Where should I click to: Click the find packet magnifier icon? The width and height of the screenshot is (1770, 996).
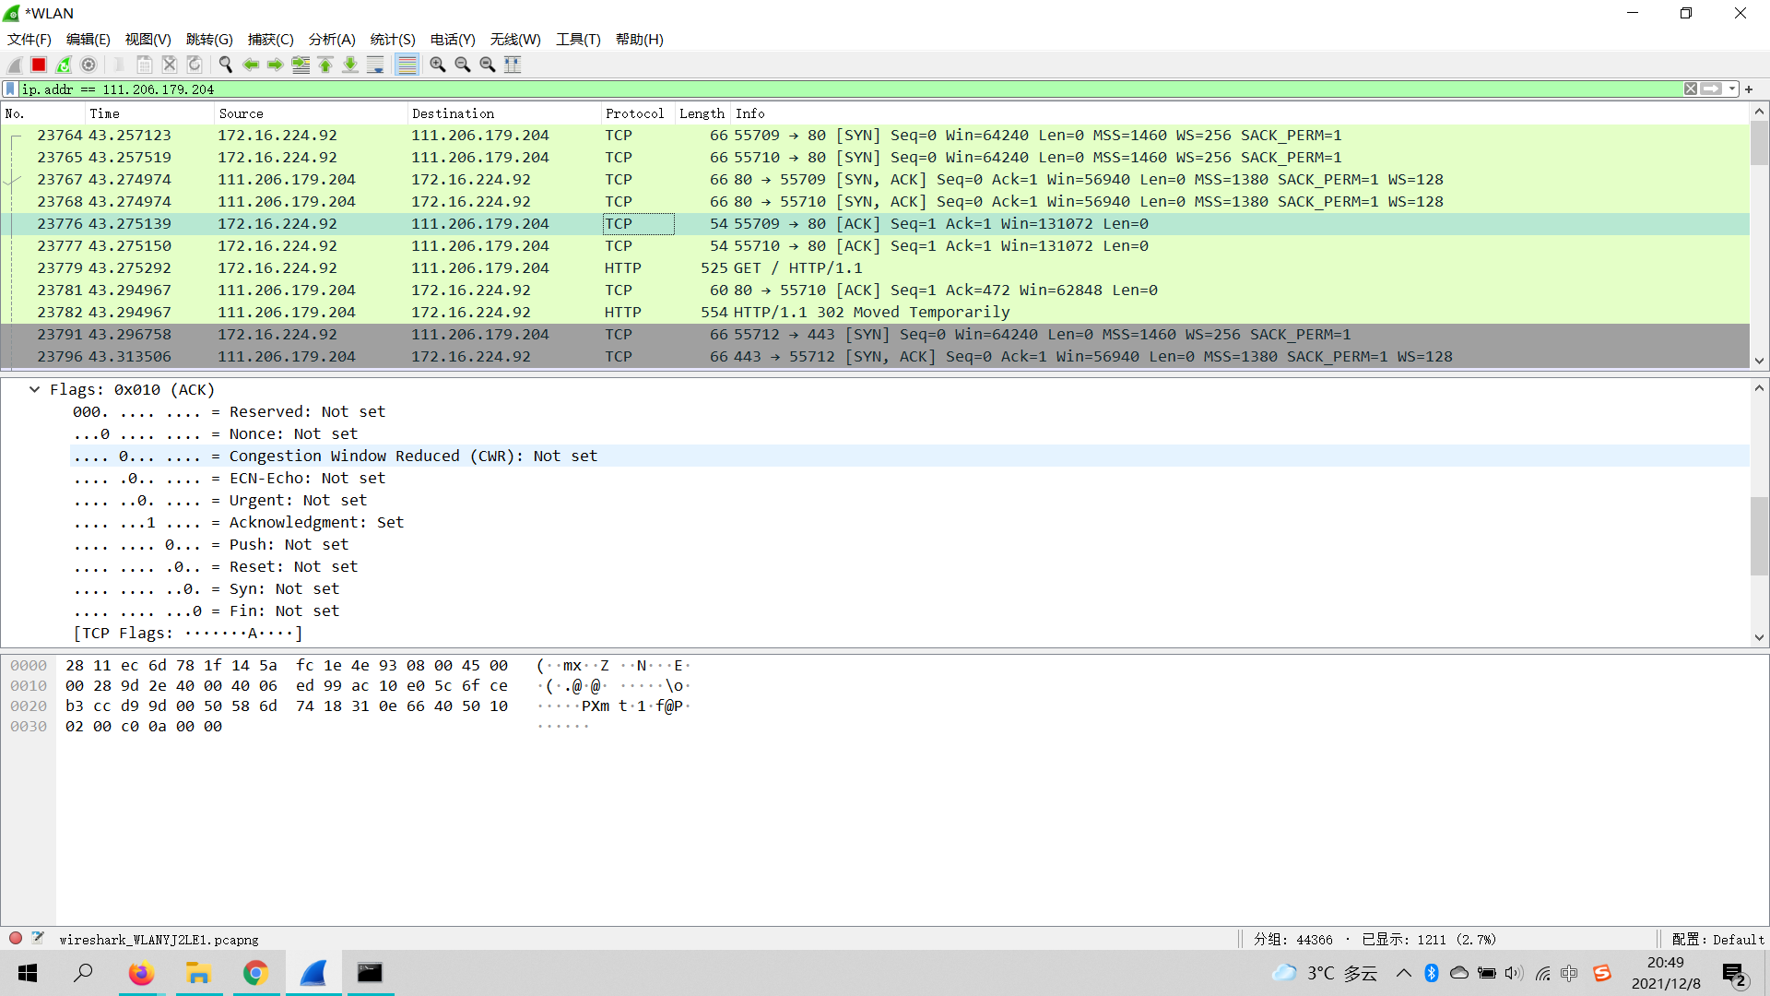[x=225, y=65]
